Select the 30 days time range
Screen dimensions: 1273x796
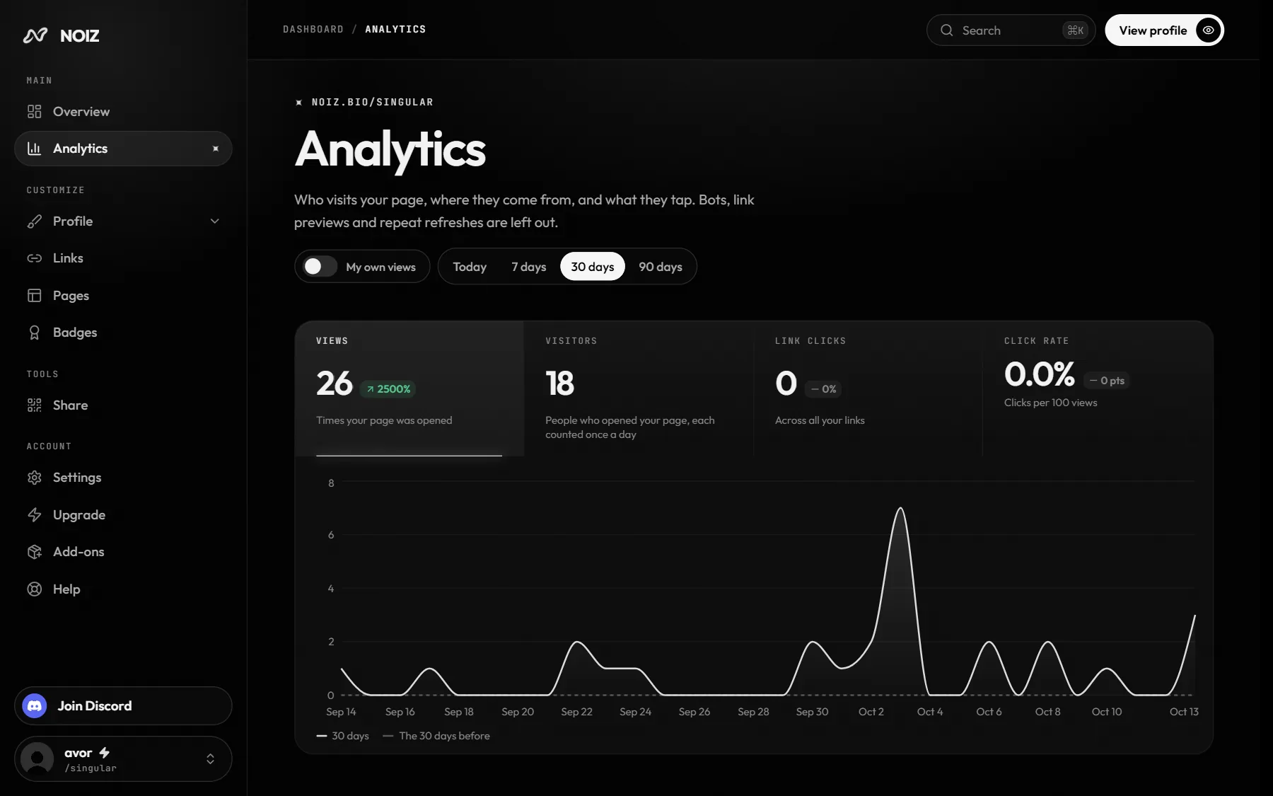tap(593, 267)
